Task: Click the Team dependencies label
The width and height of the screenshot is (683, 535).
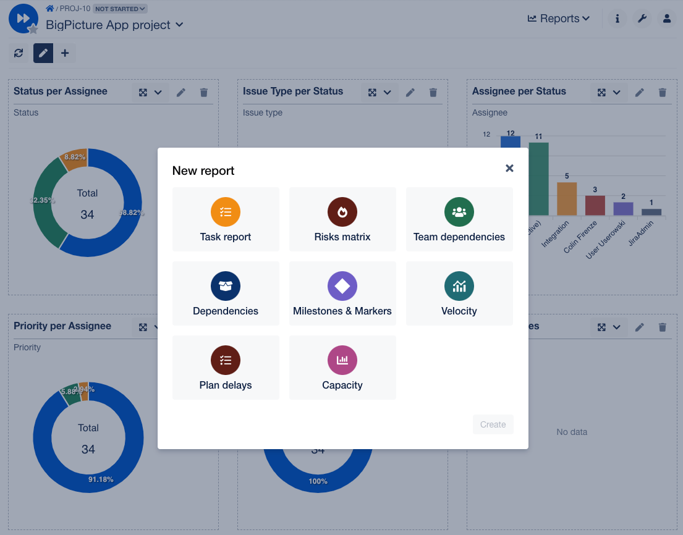Action: point(459,237)
